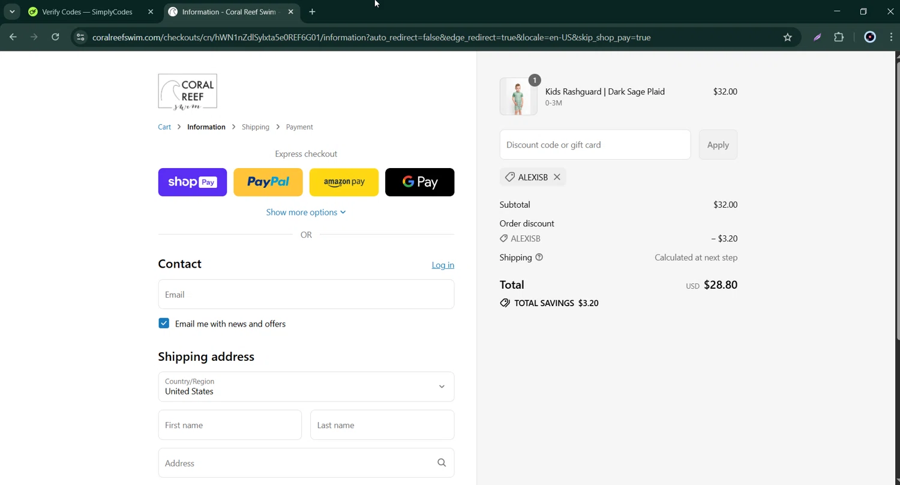Focus the Last name field
Viewport: 900px width, 485px height.
pyautogui.click(x=382, y=425)
